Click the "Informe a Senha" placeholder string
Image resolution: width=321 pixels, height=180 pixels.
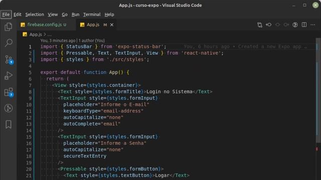[x=122, y=143]
